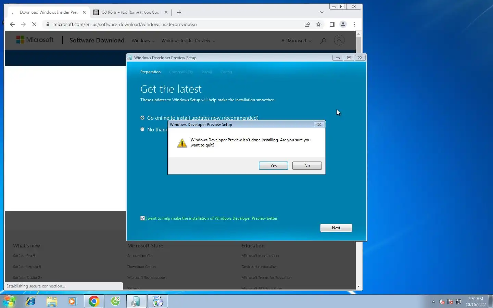Show hidden system tray icons
Viewport: 493px width, 308px height.
(x=433, y=301)
